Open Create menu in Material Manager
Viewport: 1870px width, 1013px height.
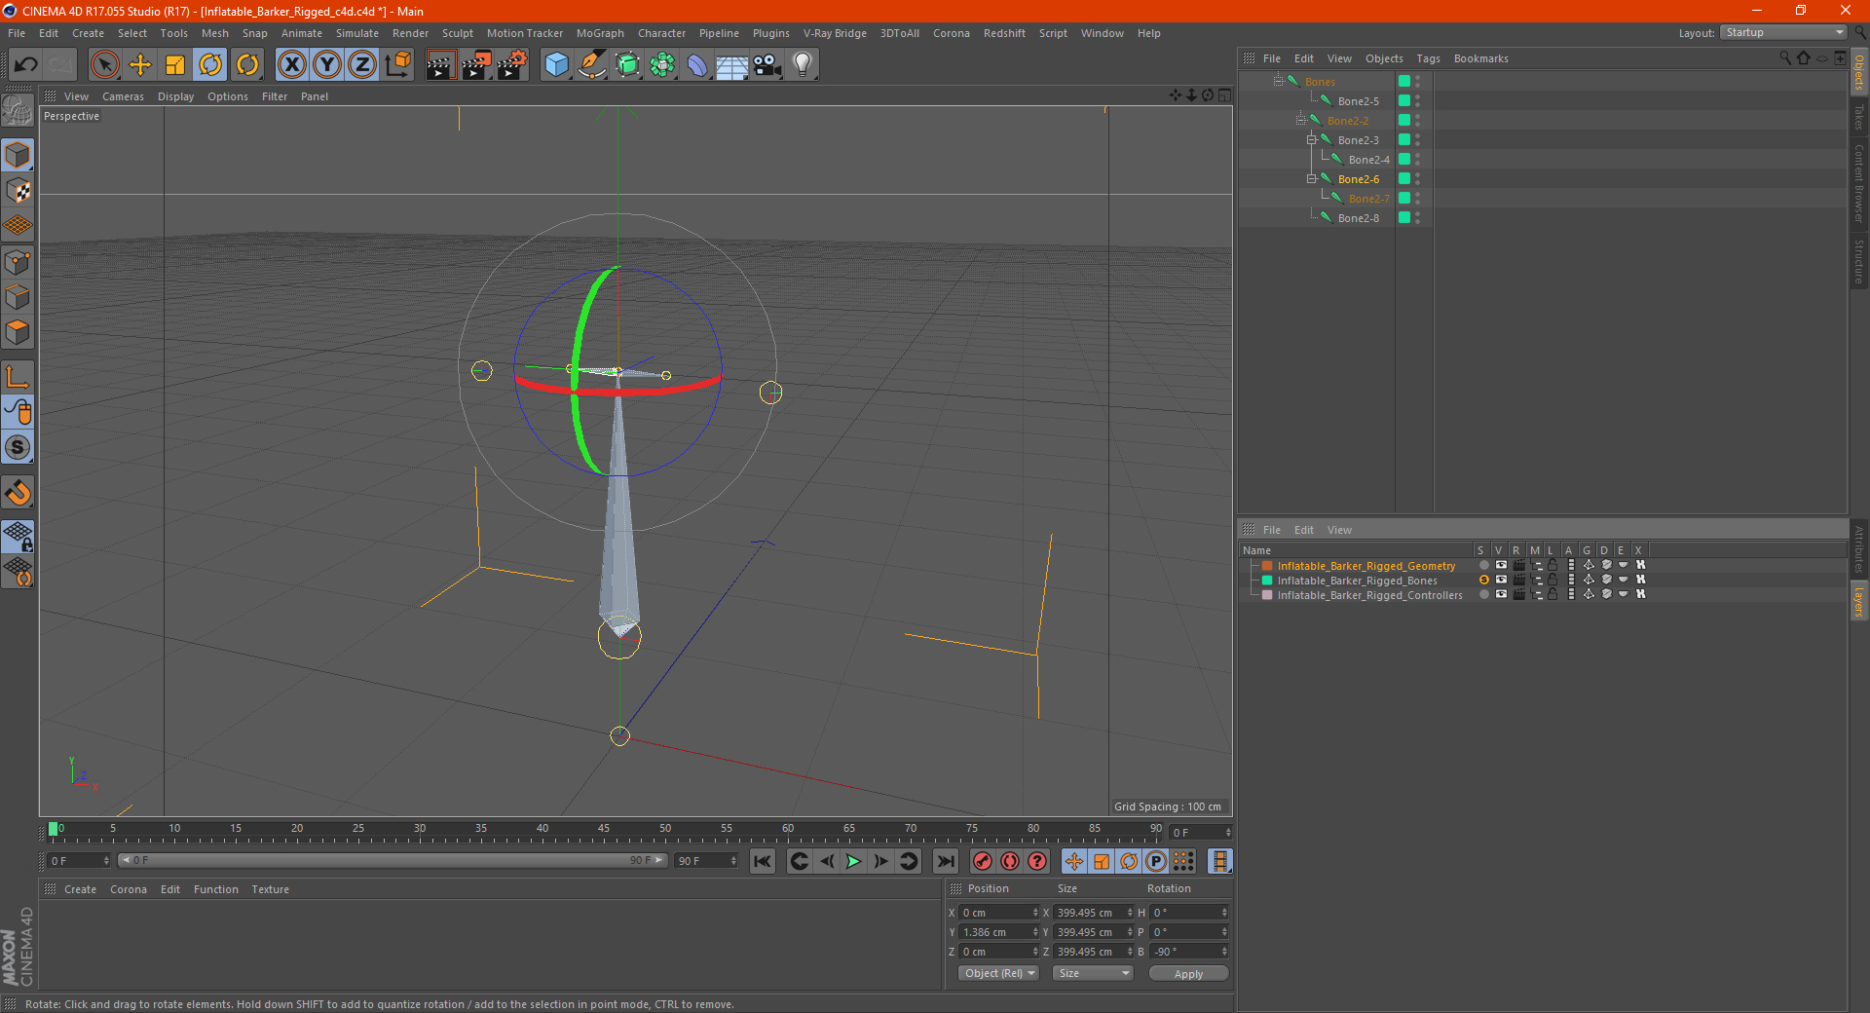[80, 889]
